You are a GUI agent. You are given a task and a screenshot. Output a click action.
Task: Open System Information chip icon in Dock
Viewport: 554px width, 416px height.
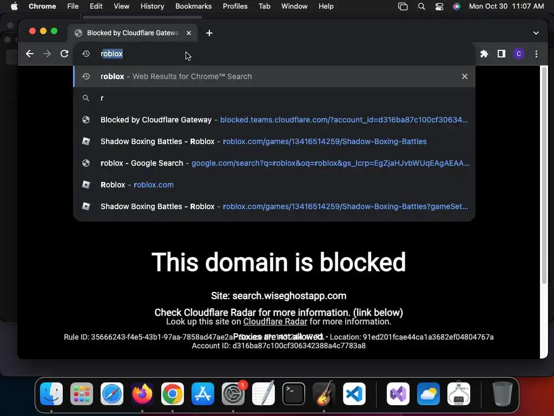pyautogui.click(x=459, y=394)
